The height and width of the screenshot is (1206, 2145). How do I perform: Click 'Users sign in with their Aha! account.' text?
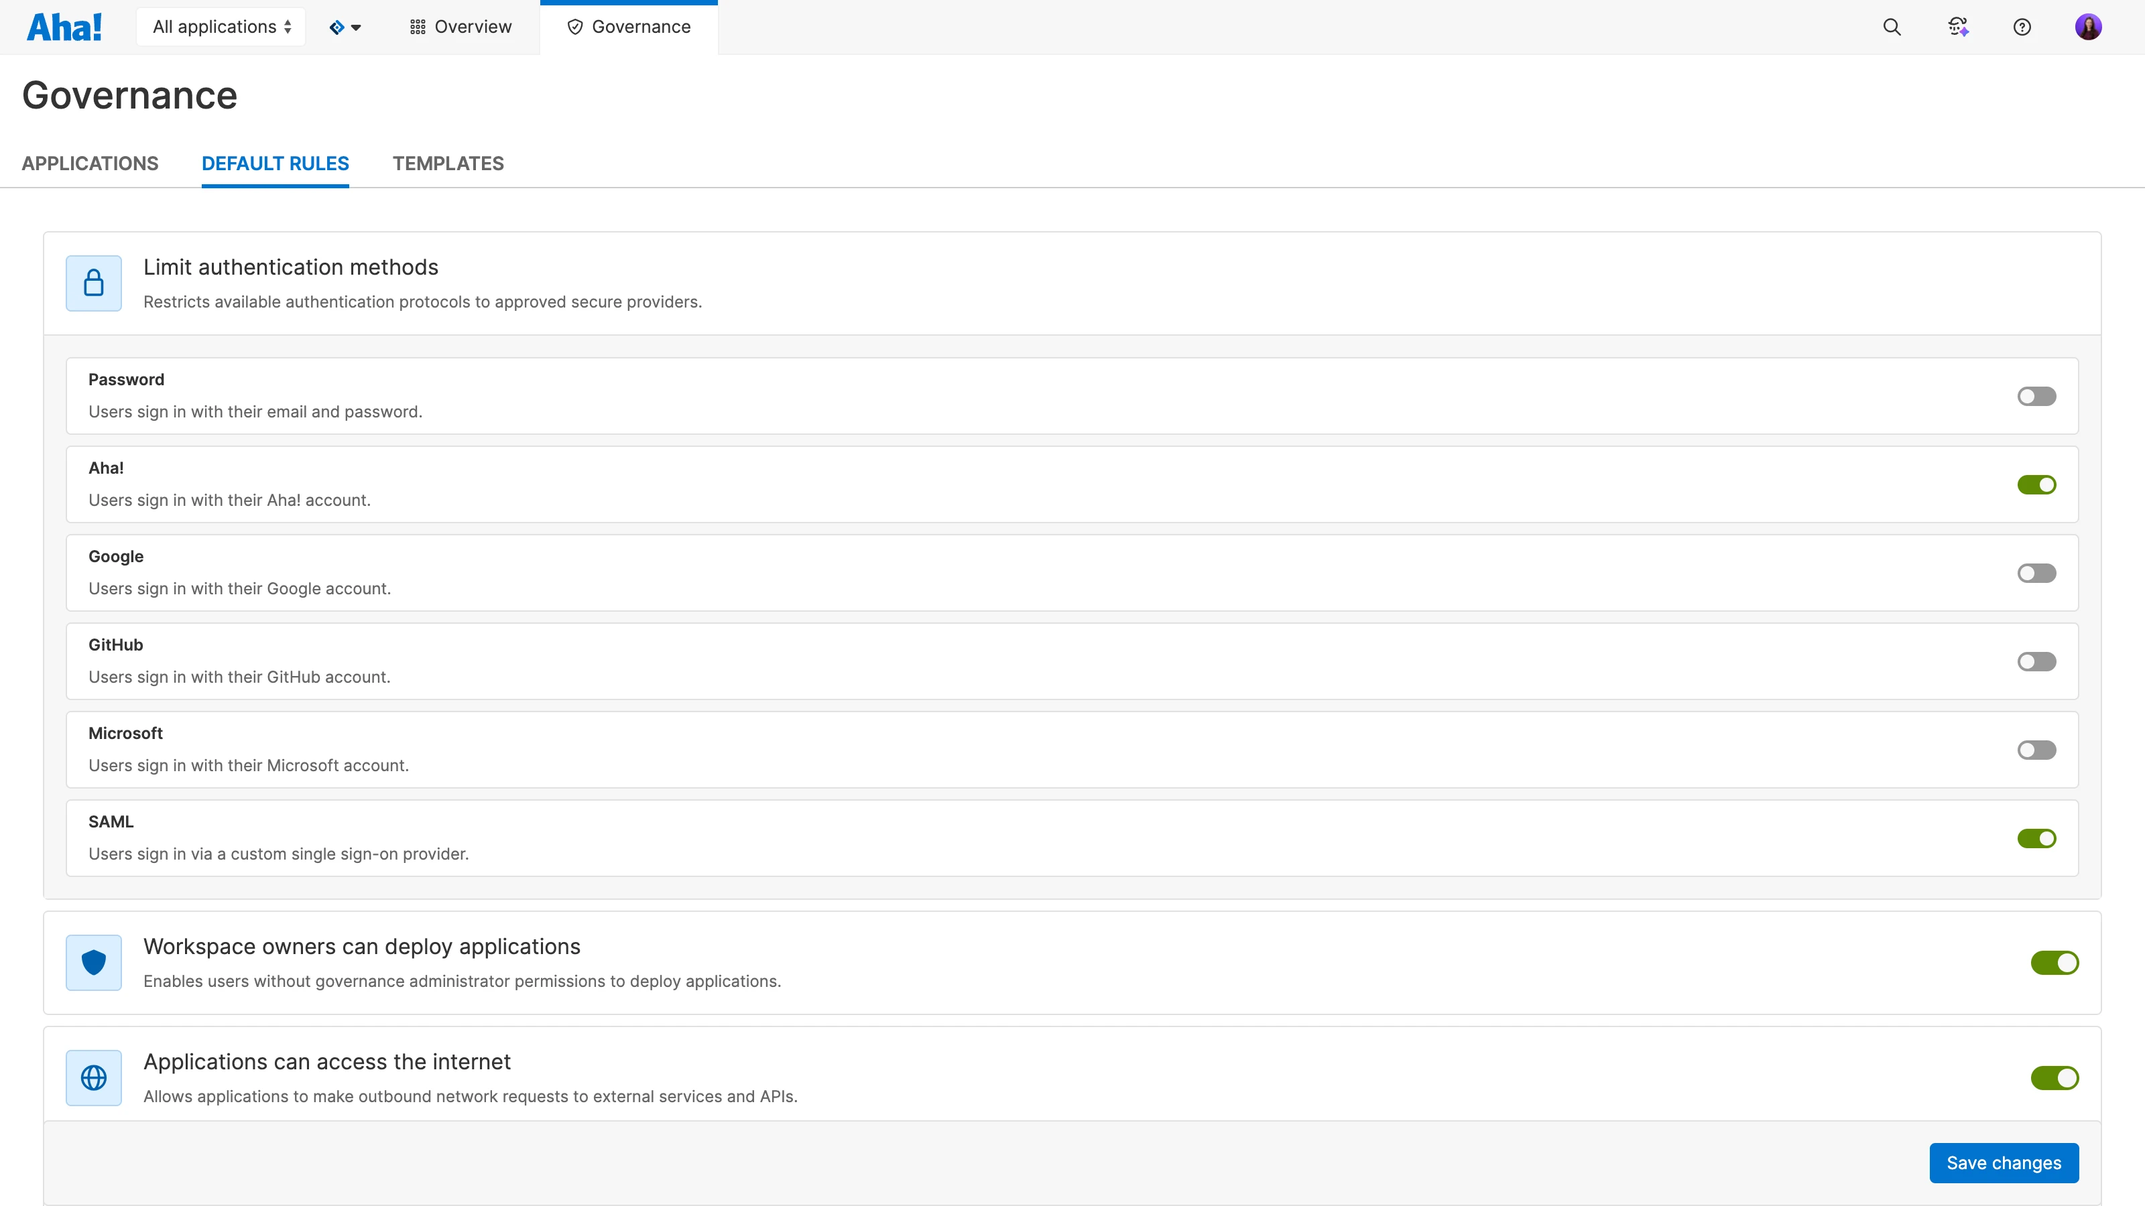point(230,500)
